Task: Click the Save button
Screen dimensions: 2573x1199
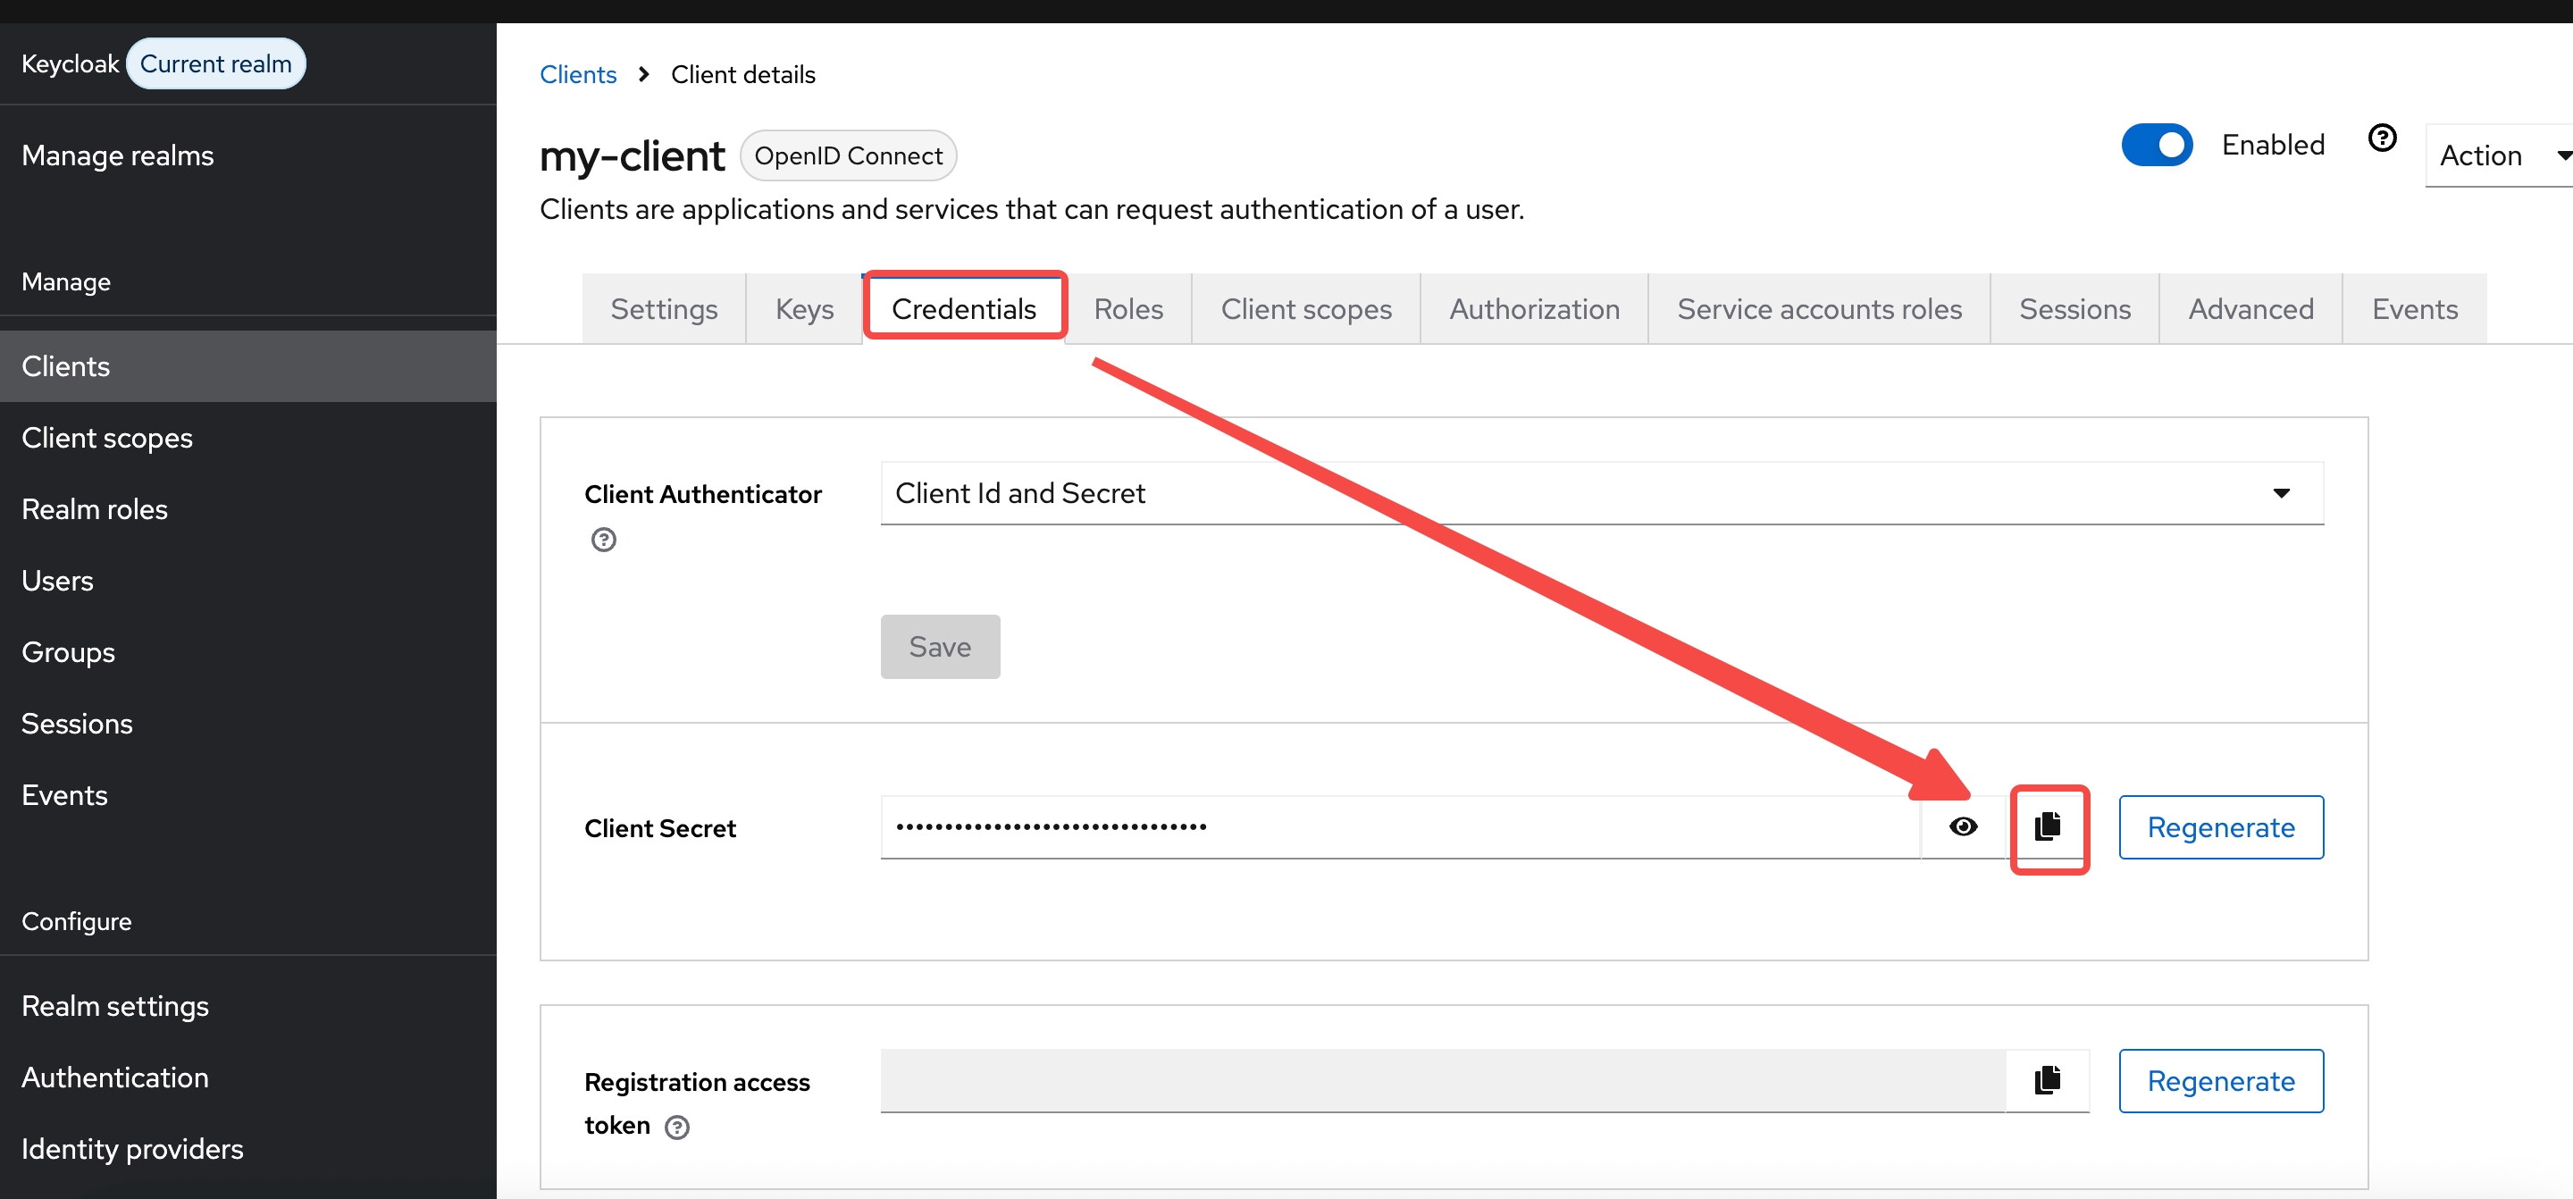Action: (940, 648)
